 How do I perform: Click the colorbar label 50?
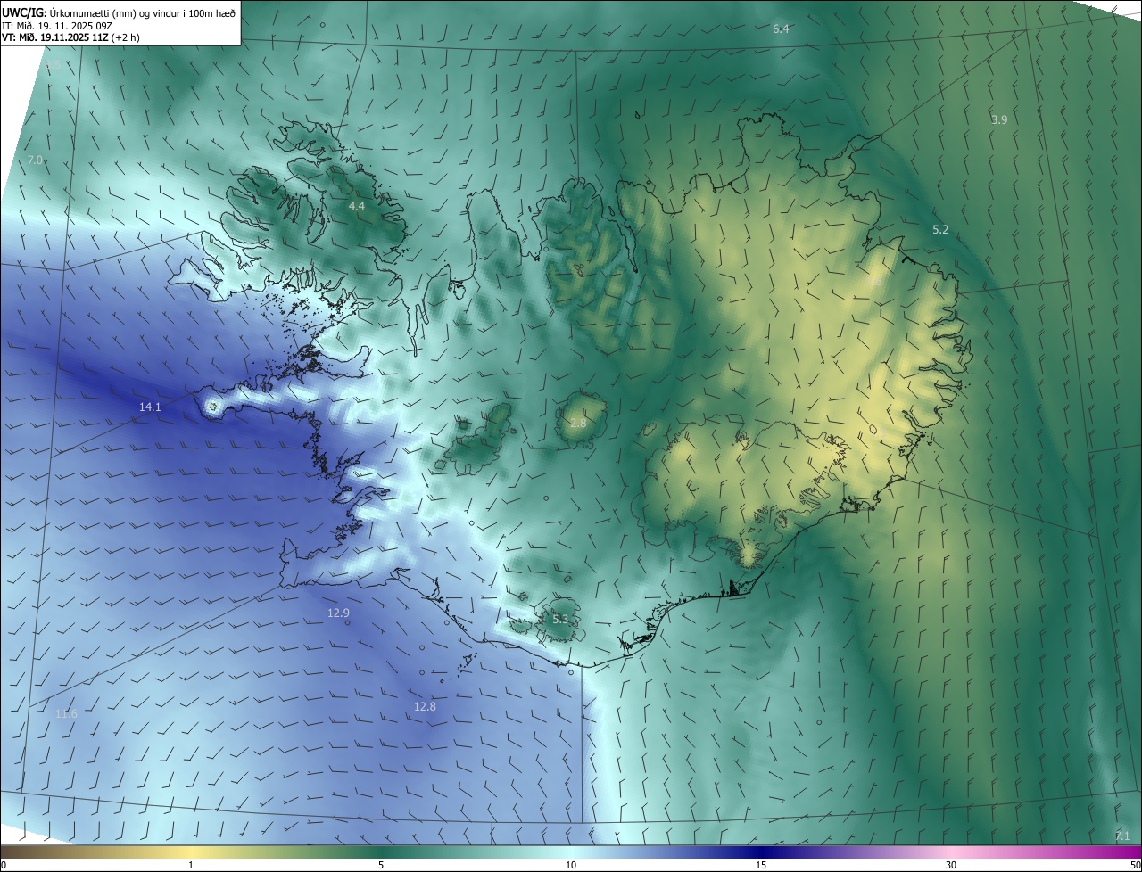click(1135, 865)
